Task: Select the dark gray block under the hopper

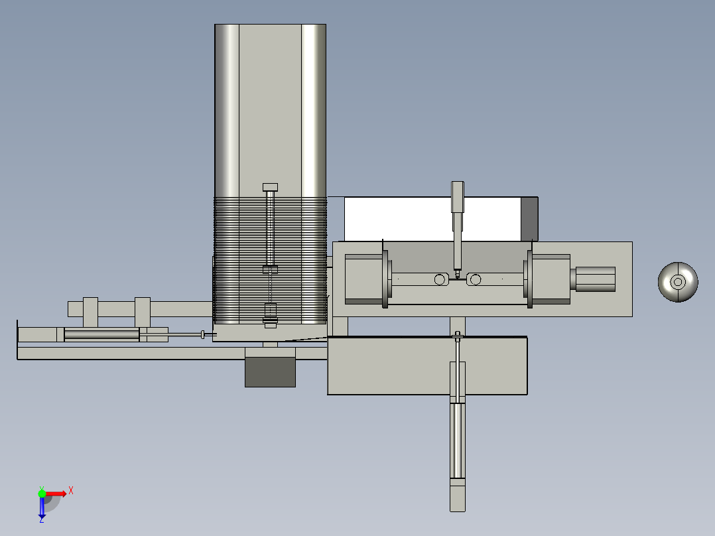Action: 270,371
